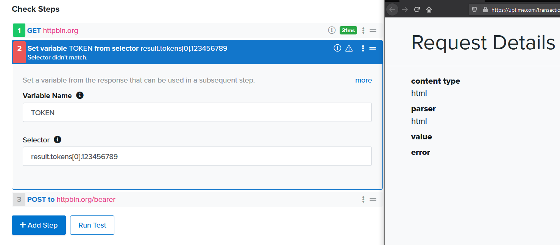Open the three-dot menu on the GET step

363,30
